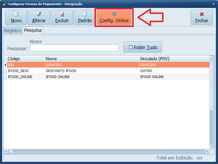
Task: Click the vertical scrollbar down arrow
Action: [x=212, y=146]
